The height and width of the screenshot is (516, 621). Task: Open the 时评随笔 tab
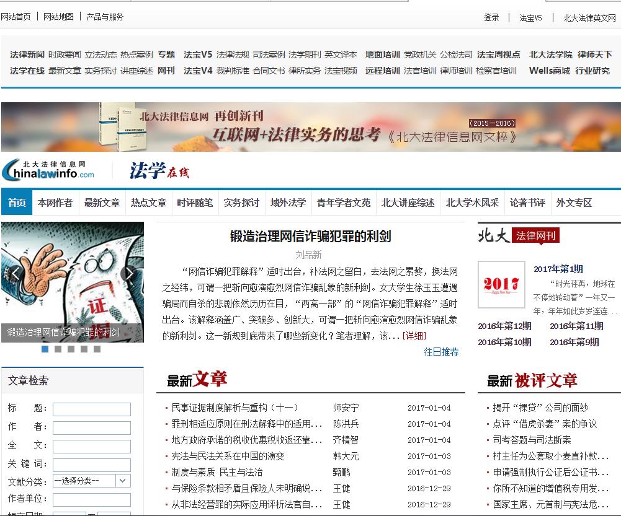[195, 203]
